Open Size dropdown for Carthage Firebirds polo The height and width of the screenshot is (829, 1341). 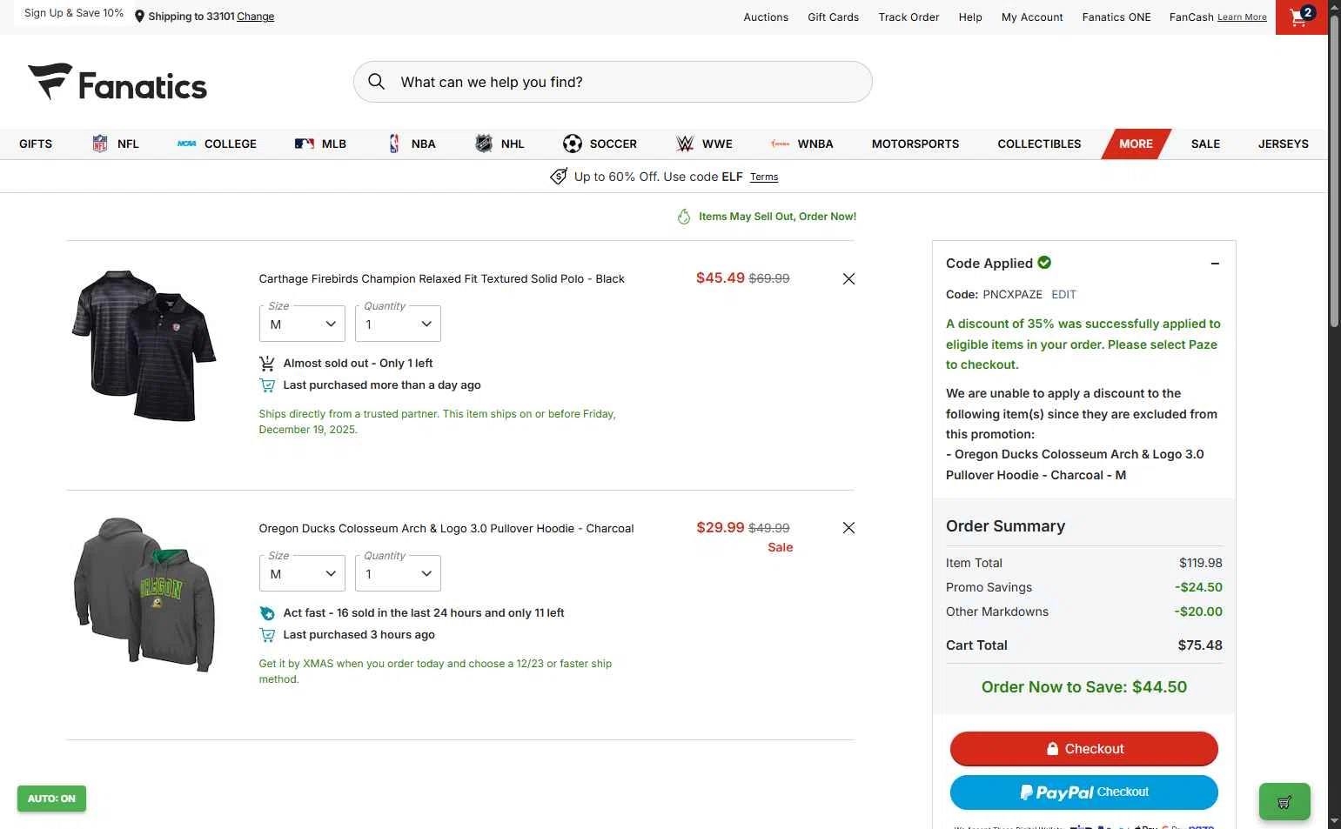(302, 324)
